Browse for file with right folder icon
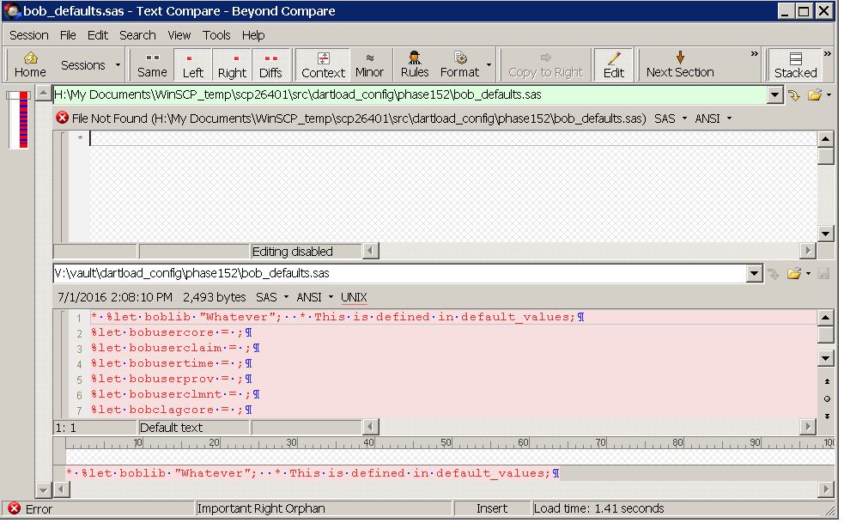The height and width of the screenshot is (523, 844). pos(794,274)
